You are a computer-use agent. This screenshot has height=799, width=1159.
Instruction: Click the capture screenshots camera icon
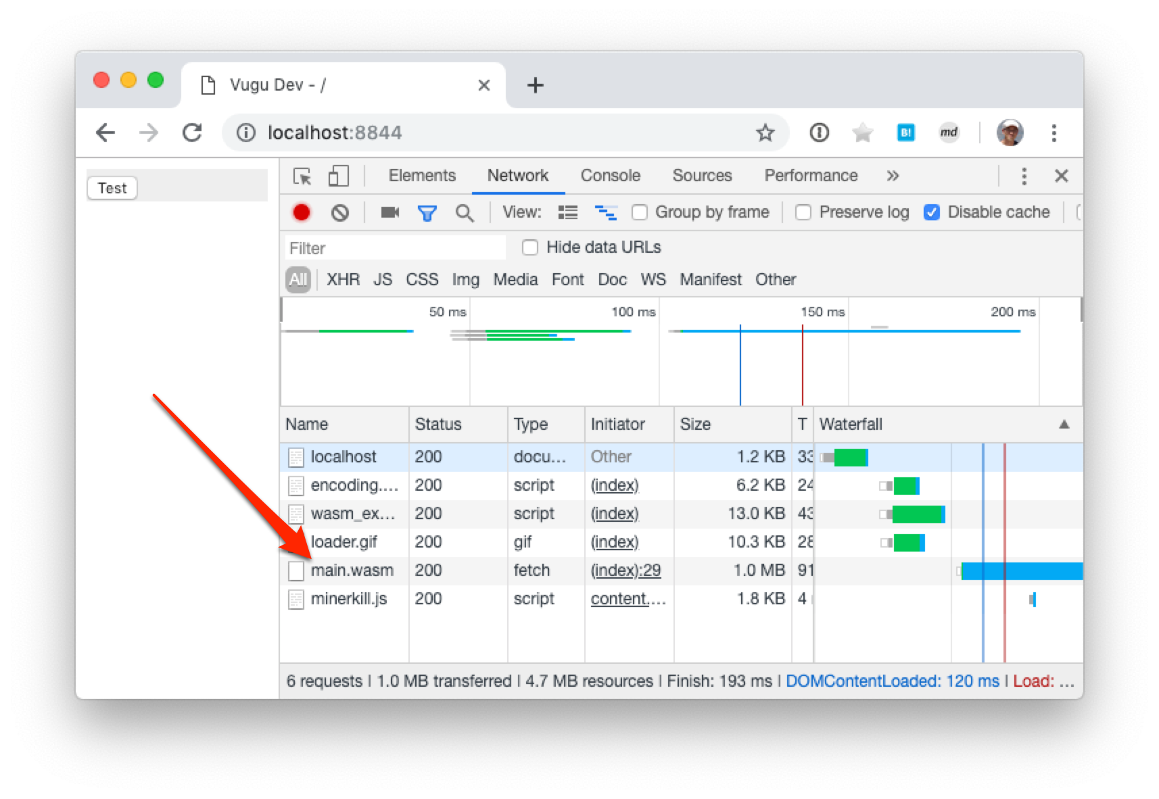tap(389, 213)
